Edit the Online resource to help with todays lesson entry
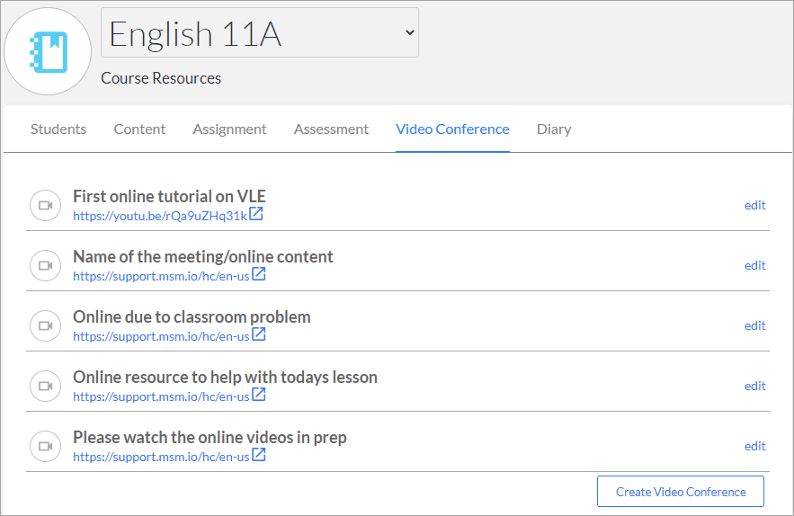Image resolution: width=794 pixels, height=516 pixels. click(x=754, y=386)
